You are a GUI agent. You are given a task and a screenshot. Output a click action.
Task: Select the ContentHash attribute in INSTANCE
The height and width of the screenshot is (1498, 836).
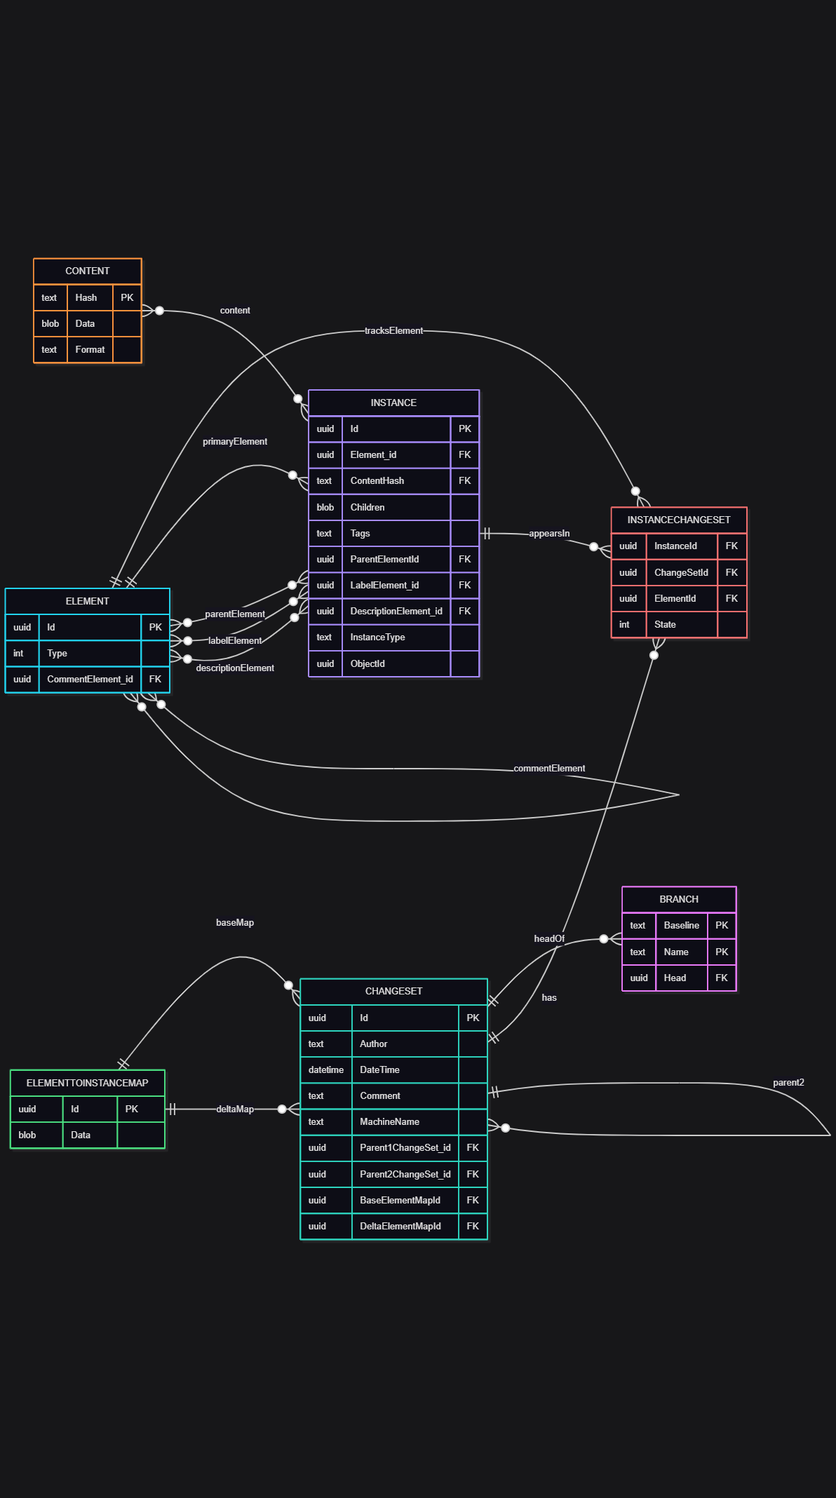click(x=377, y=480)
